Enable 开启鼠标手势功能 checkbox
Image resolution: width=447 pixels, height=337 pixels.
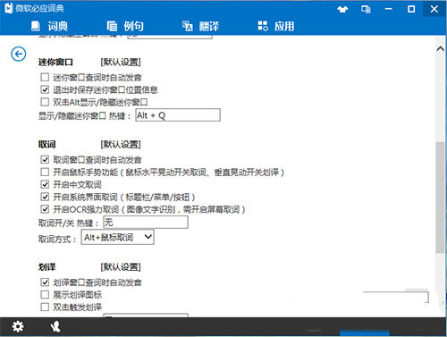tap(45, 172)
